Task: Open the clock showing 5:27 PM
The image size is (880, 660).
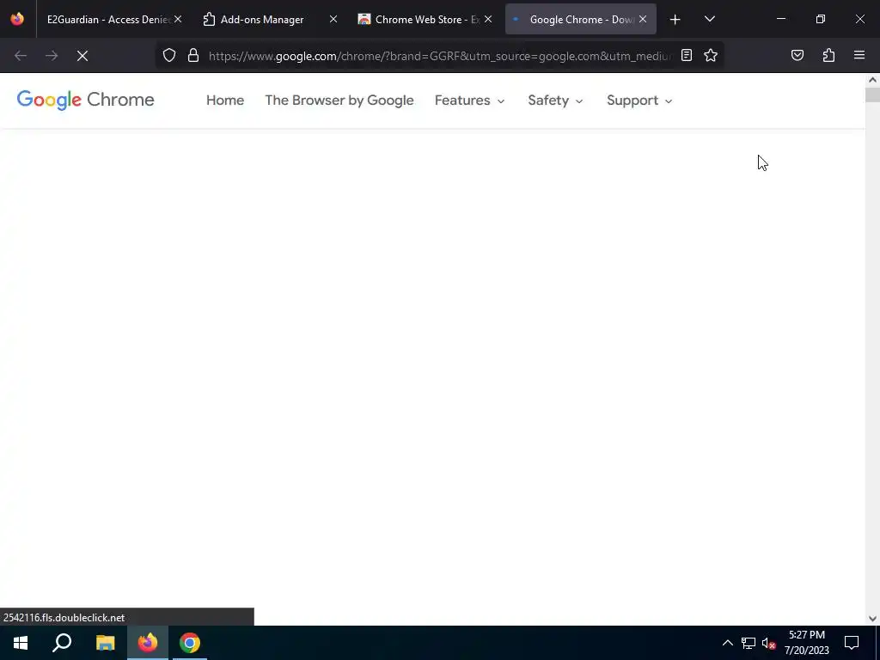Action: click(806, 643)
